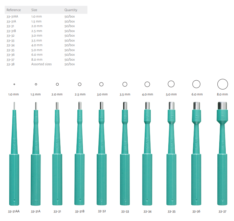Viewport: 234px width, 221px height.
Task: Select the 6.0 mm circle outline
Action: pos(197,84)
